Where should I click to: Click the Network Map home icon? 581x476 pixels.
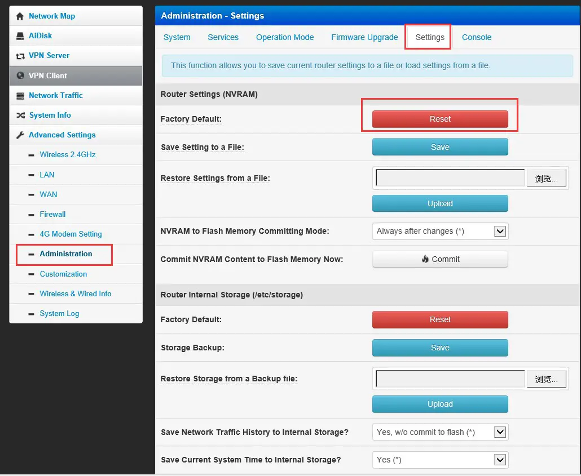click(20, 16)
